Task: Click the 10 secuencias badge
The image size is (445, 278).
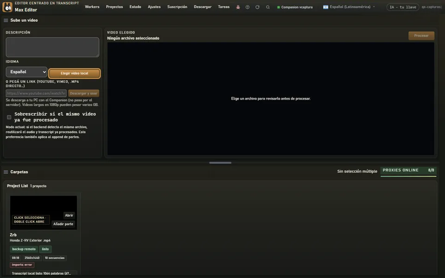Action: (55, 258)
